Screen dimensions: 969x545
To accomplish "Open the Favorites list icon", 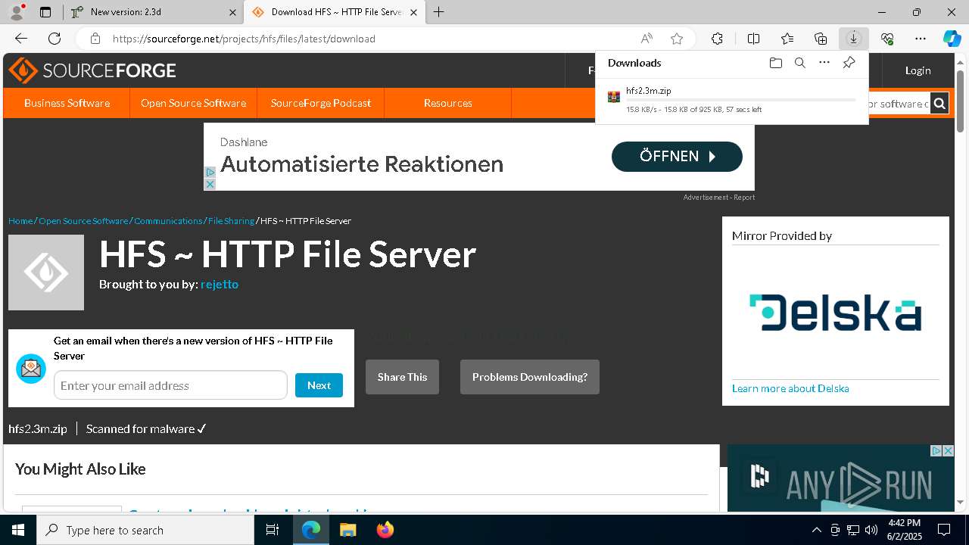I will 787,39.
